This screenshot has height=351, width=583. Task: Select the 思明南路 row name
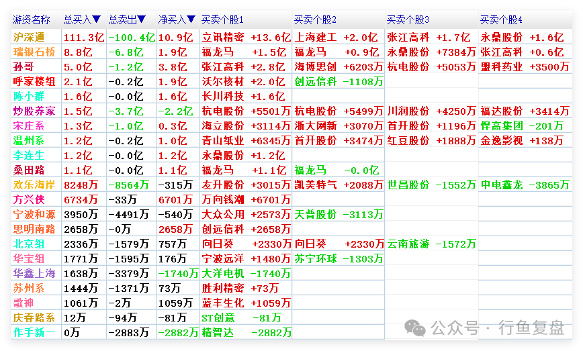(34, 229)
